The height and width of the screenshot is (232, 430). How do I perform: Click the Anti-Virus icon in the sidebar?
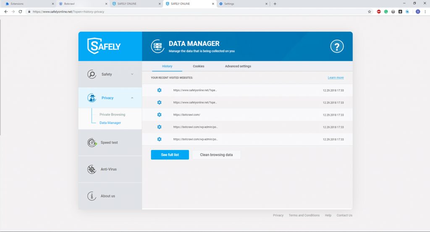pos(92,169)
